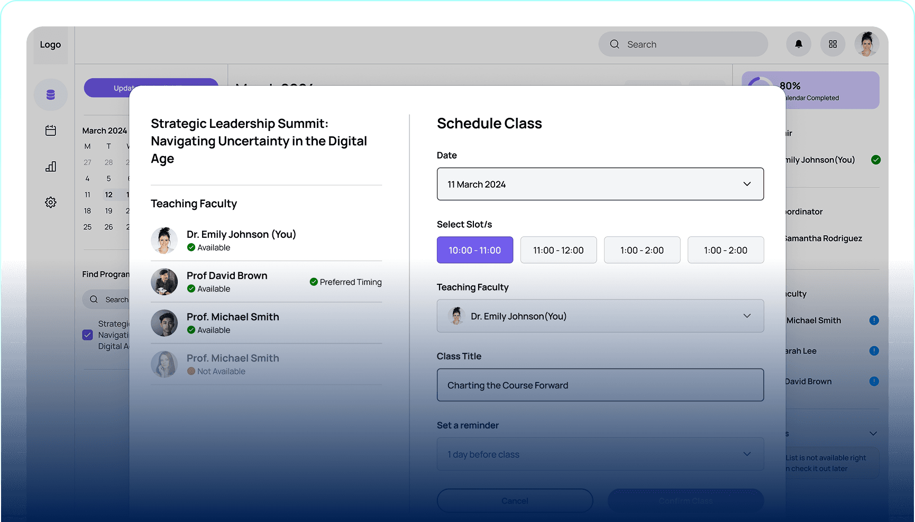Open the database icon in sidebar

click(x=51, y=95)
